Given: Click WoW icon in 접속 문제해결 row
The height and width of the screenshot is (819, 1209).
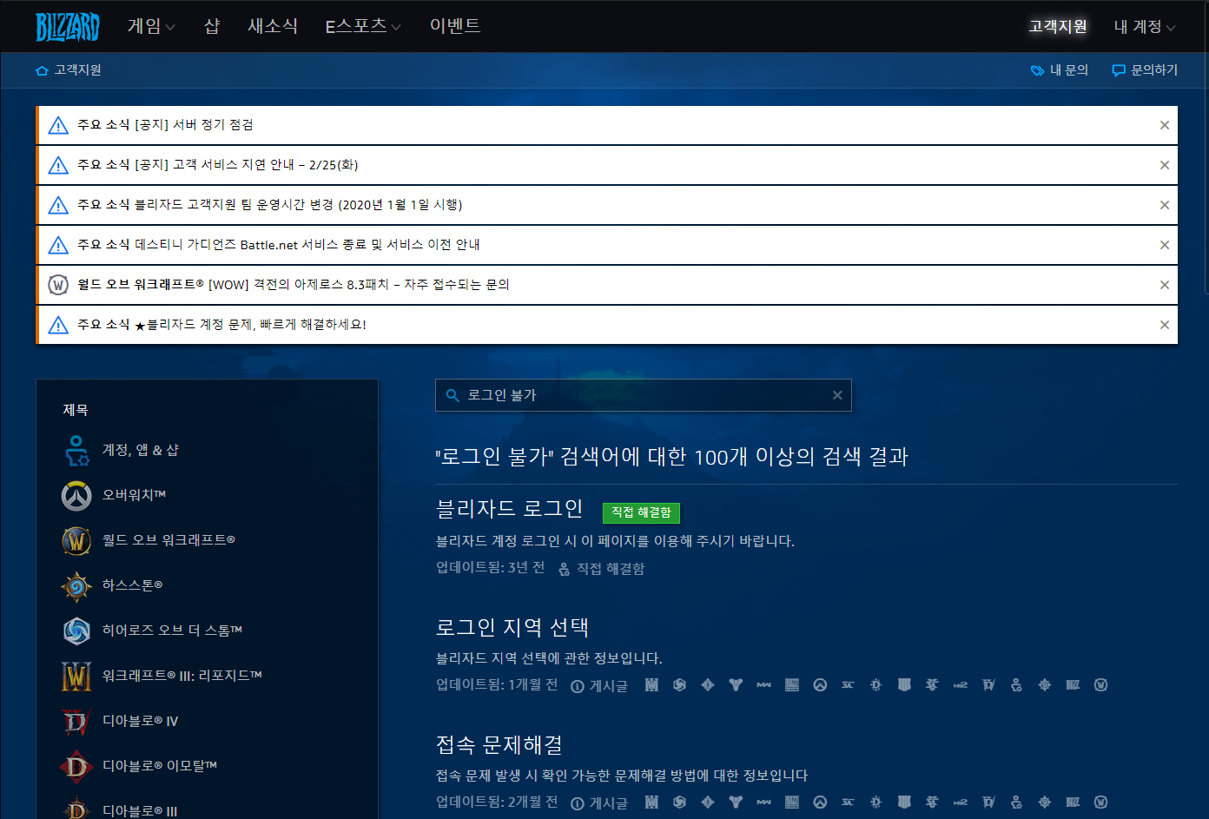Looking at the screenshot, I should click(x=1100, y=802).
